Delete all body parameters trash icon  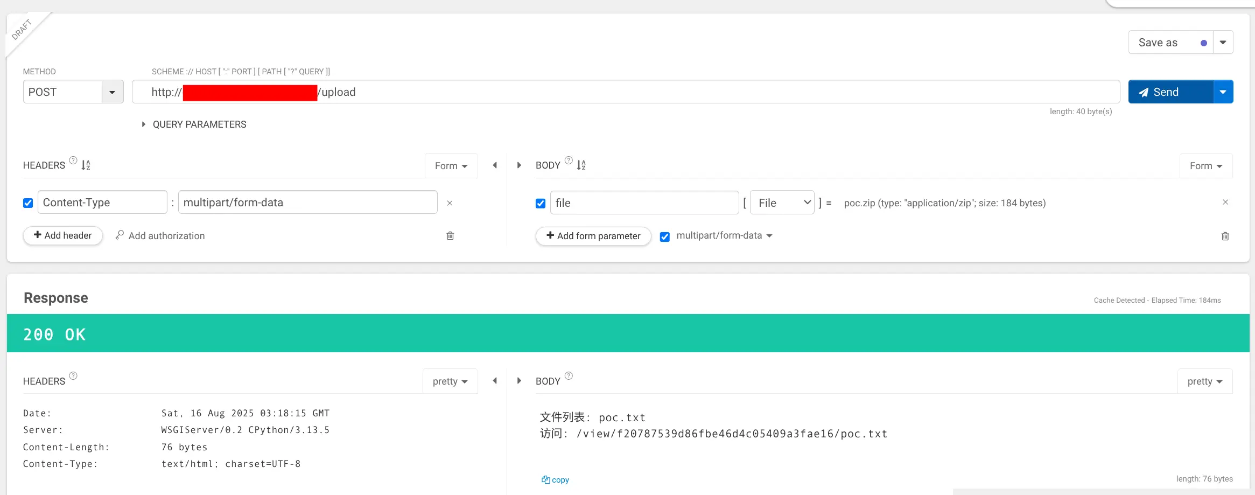tap(1225, 236)
